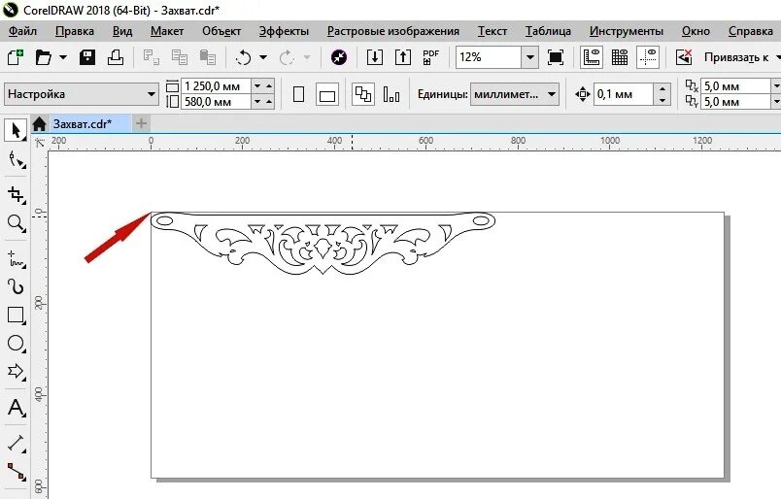Expand the Open button dropdown arrow
781x499 pixels.
click(x=63, y=56)
